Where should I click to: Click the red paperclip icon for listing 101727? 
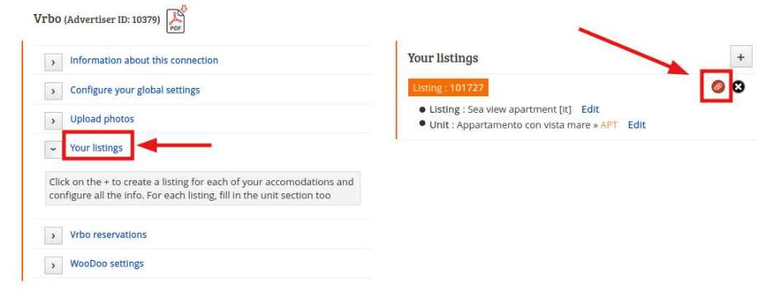tap(717, 87)
